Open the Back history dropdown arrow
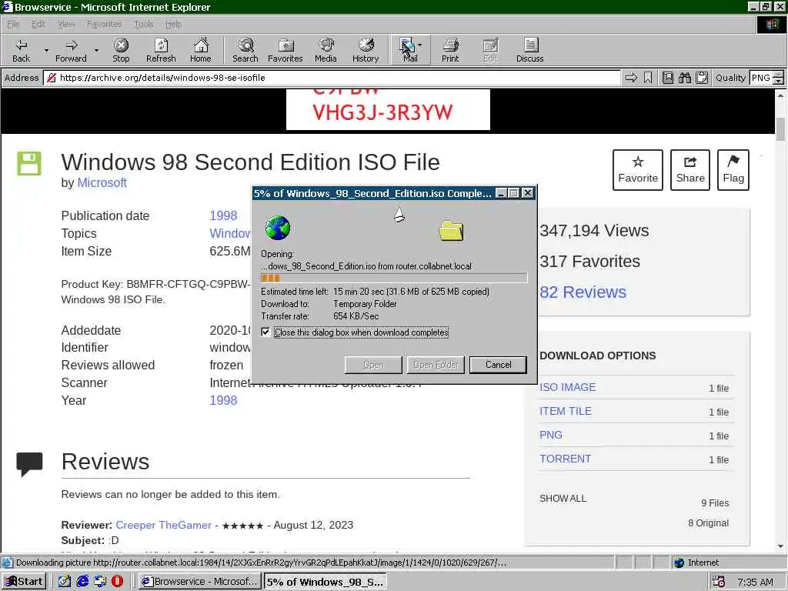 point(46,50)
